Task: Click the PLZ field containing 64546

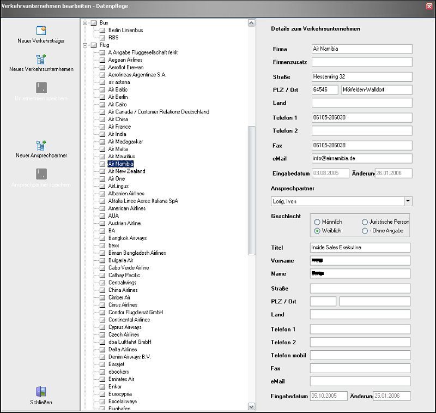Action: [325, 89]
